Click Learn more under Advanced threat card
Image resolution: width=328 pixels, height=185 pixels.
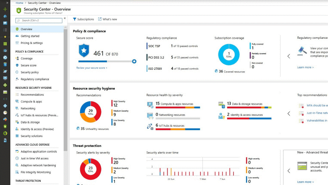(x=305, y=182)
